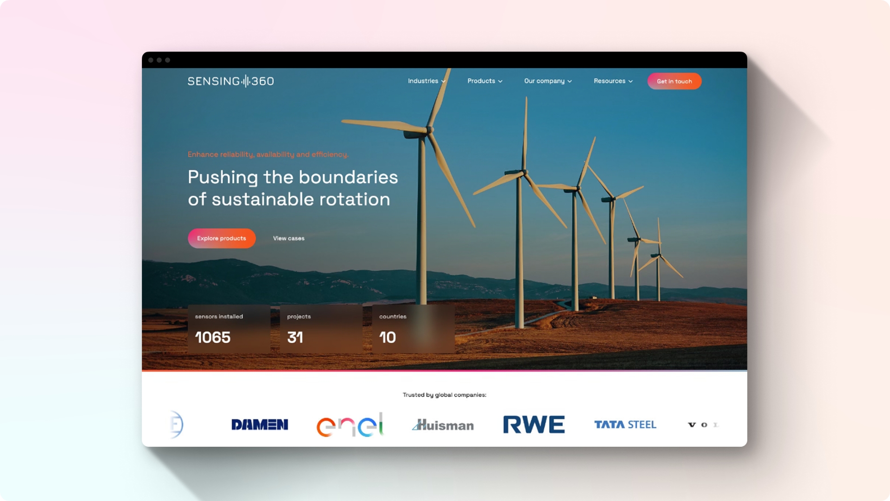The height and width of the screenshot is (501, 890).
Task: Expand the Products dropdown chevron
Action: tap(500, 81)
